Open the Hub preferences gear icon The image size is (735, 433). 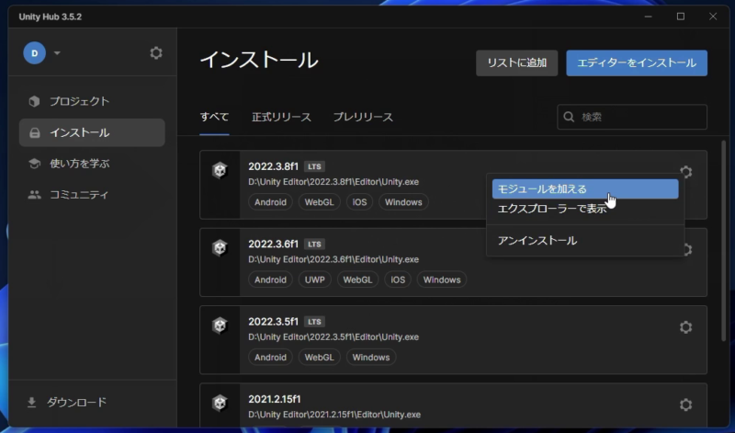coord(156,53)
